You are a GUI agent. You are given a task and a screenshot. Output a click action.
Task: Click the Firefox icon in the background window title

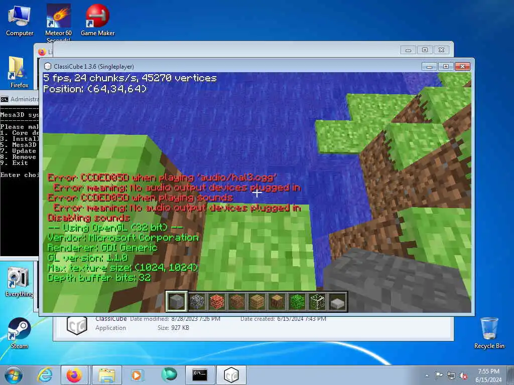tap(42, 52)
